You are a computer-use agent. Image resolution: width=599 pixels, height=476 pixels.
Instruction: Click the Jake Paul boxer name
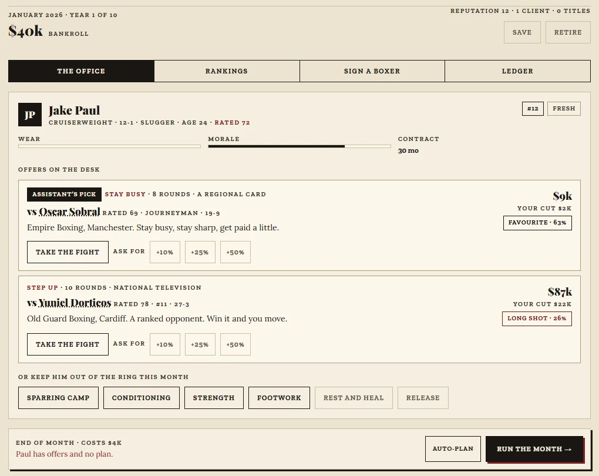click(x=74, y=110)
